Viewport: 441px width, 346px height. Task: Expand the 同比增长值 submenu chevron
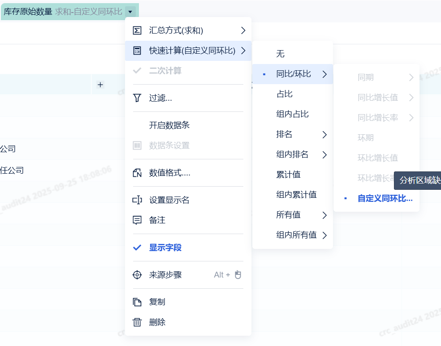(x=411, y=98)
